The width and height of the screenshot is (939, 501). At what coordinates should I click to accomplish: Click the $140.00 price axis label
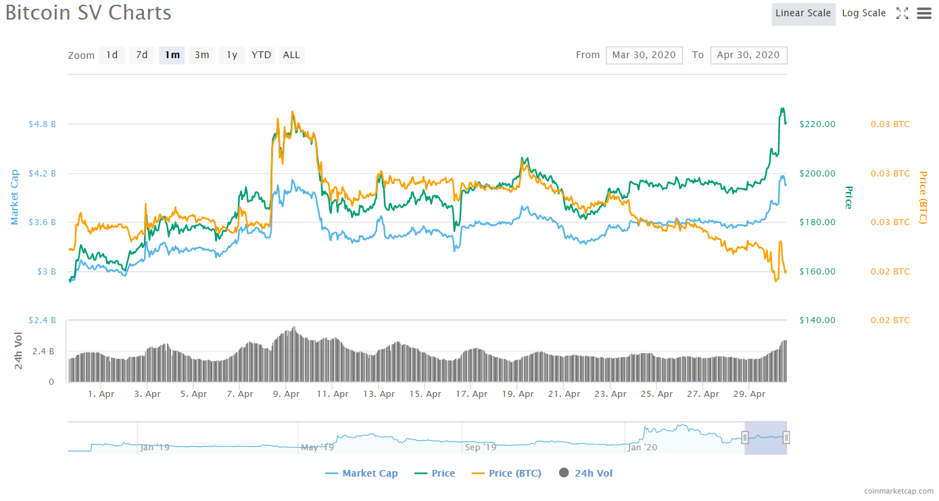tap(817, 320)
